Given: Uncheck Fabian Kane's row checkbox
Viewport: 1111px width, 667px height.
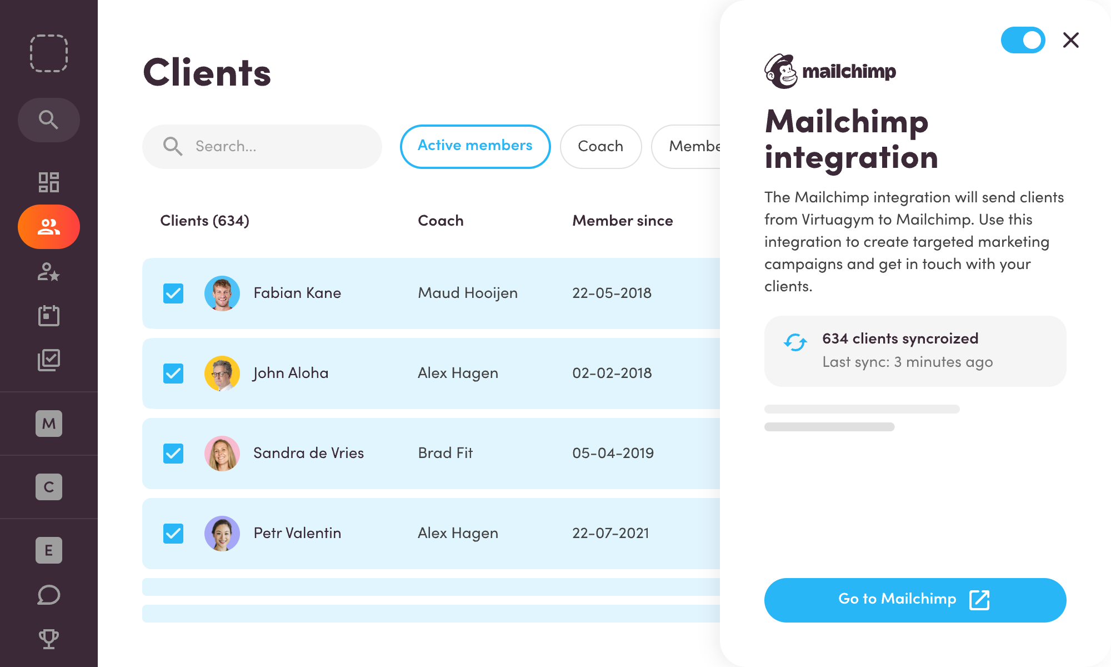Looking at the screenshot, I should tap(173, 293).
